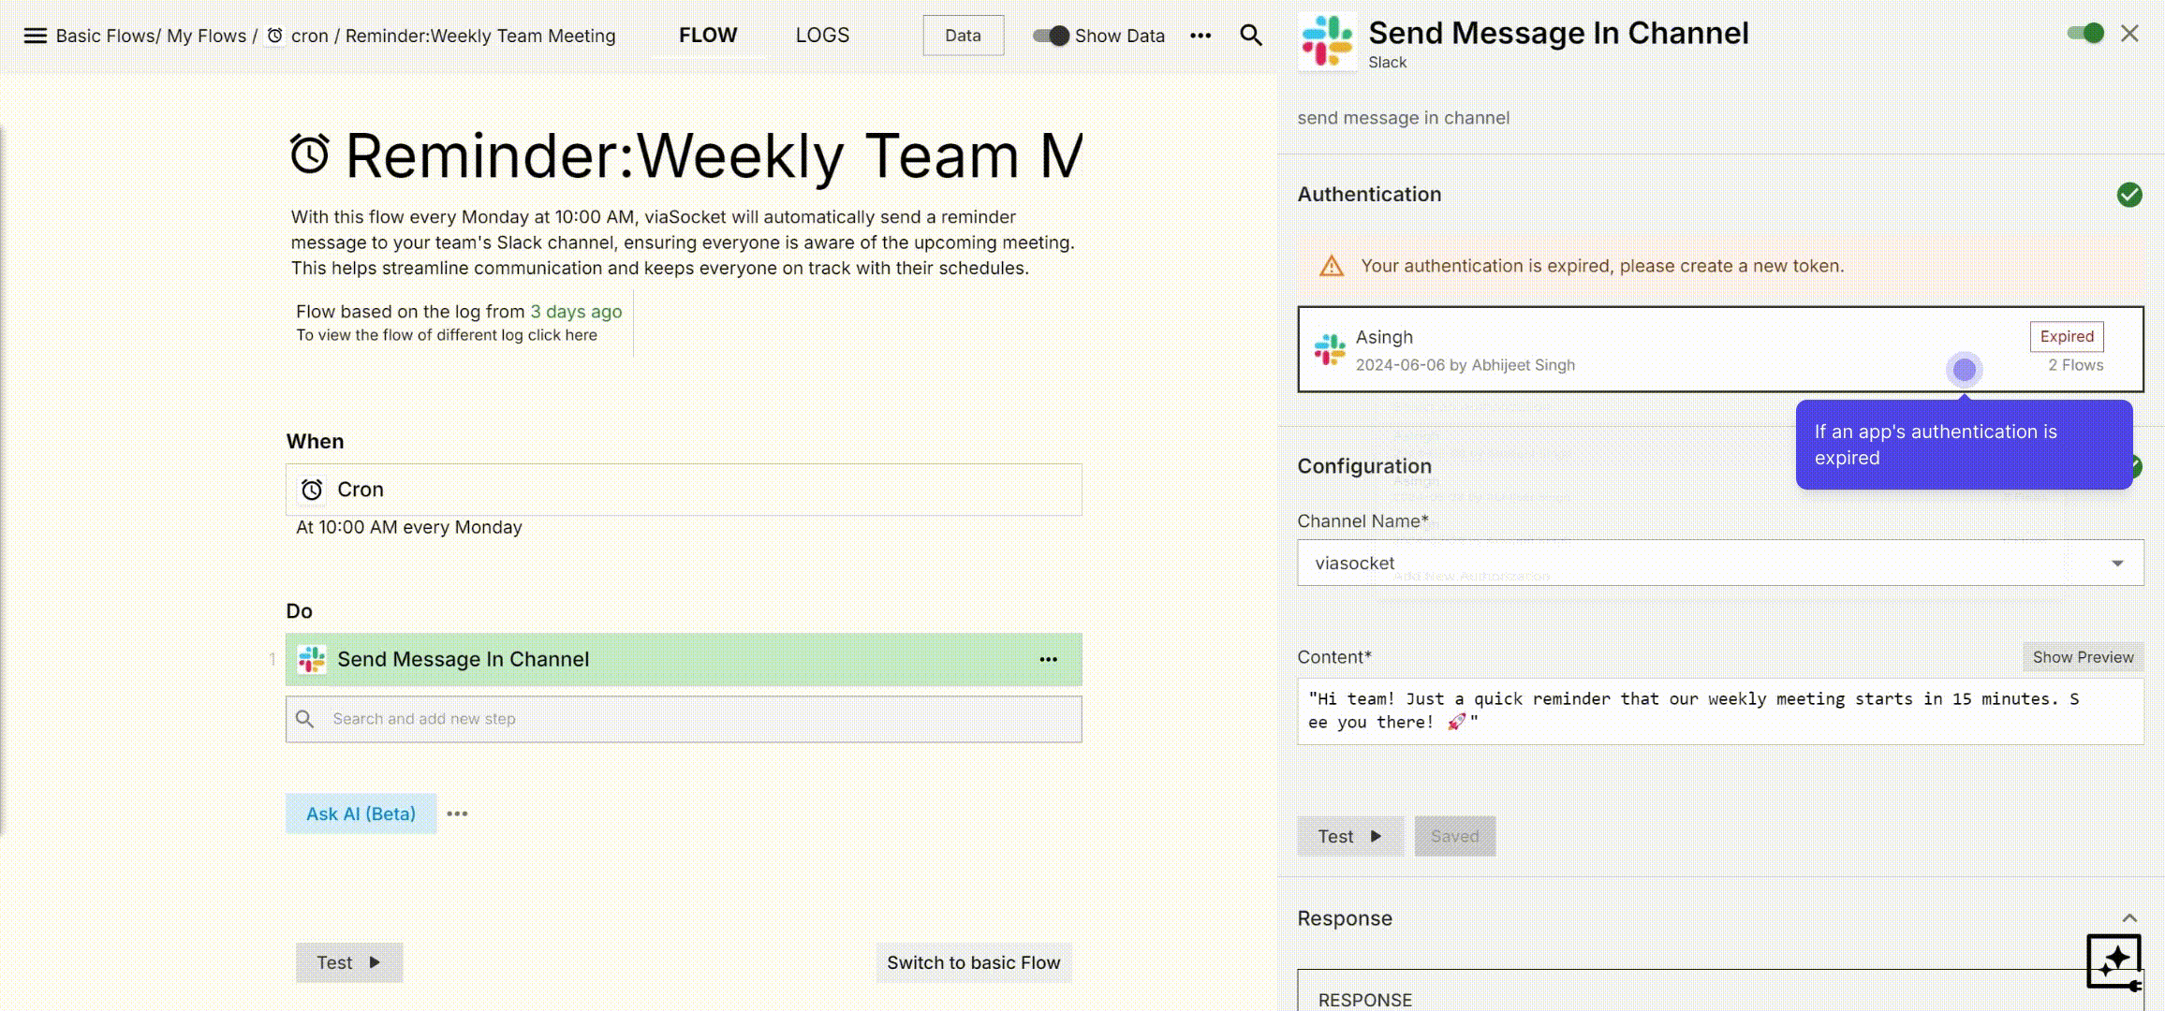Image resolution: width=2165 pixels, height=1011 pixels.
Task: Click the Slack icon in Asingh auth card
Action: point(1329,350)
